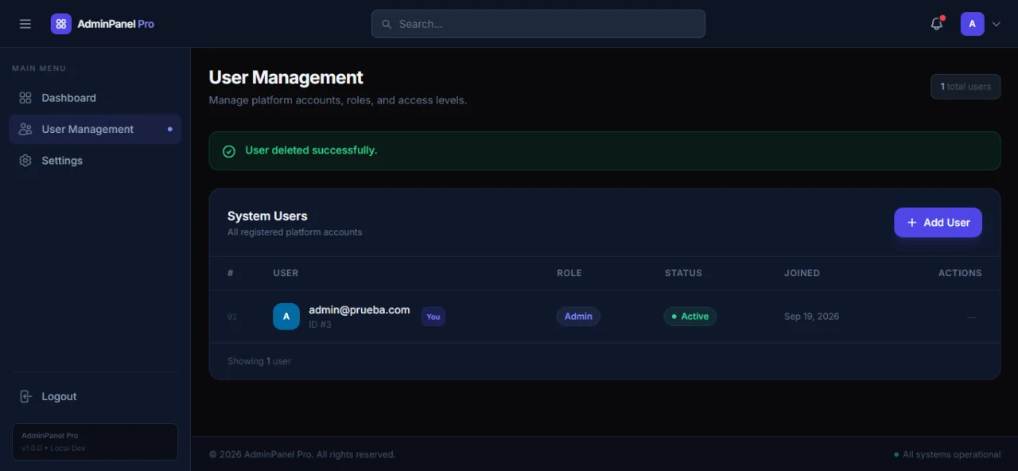Click the row number 01 cell

[x=232, y=317]
